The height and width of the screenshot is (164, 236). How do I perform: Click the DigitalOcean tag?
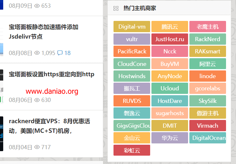(208, 138)
